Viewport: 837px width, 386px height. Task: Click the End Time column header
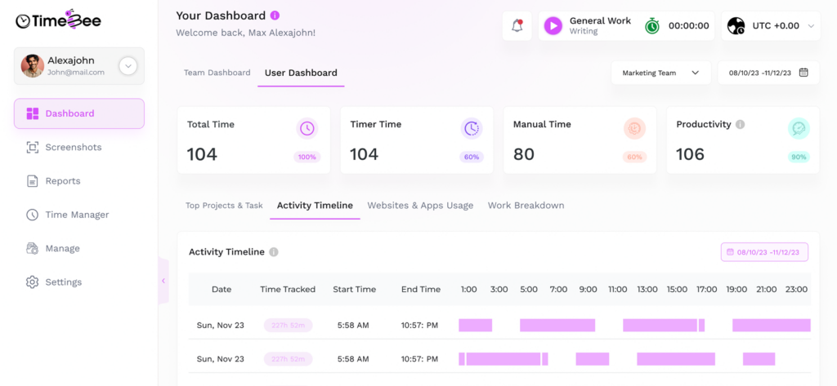point(421,290)
